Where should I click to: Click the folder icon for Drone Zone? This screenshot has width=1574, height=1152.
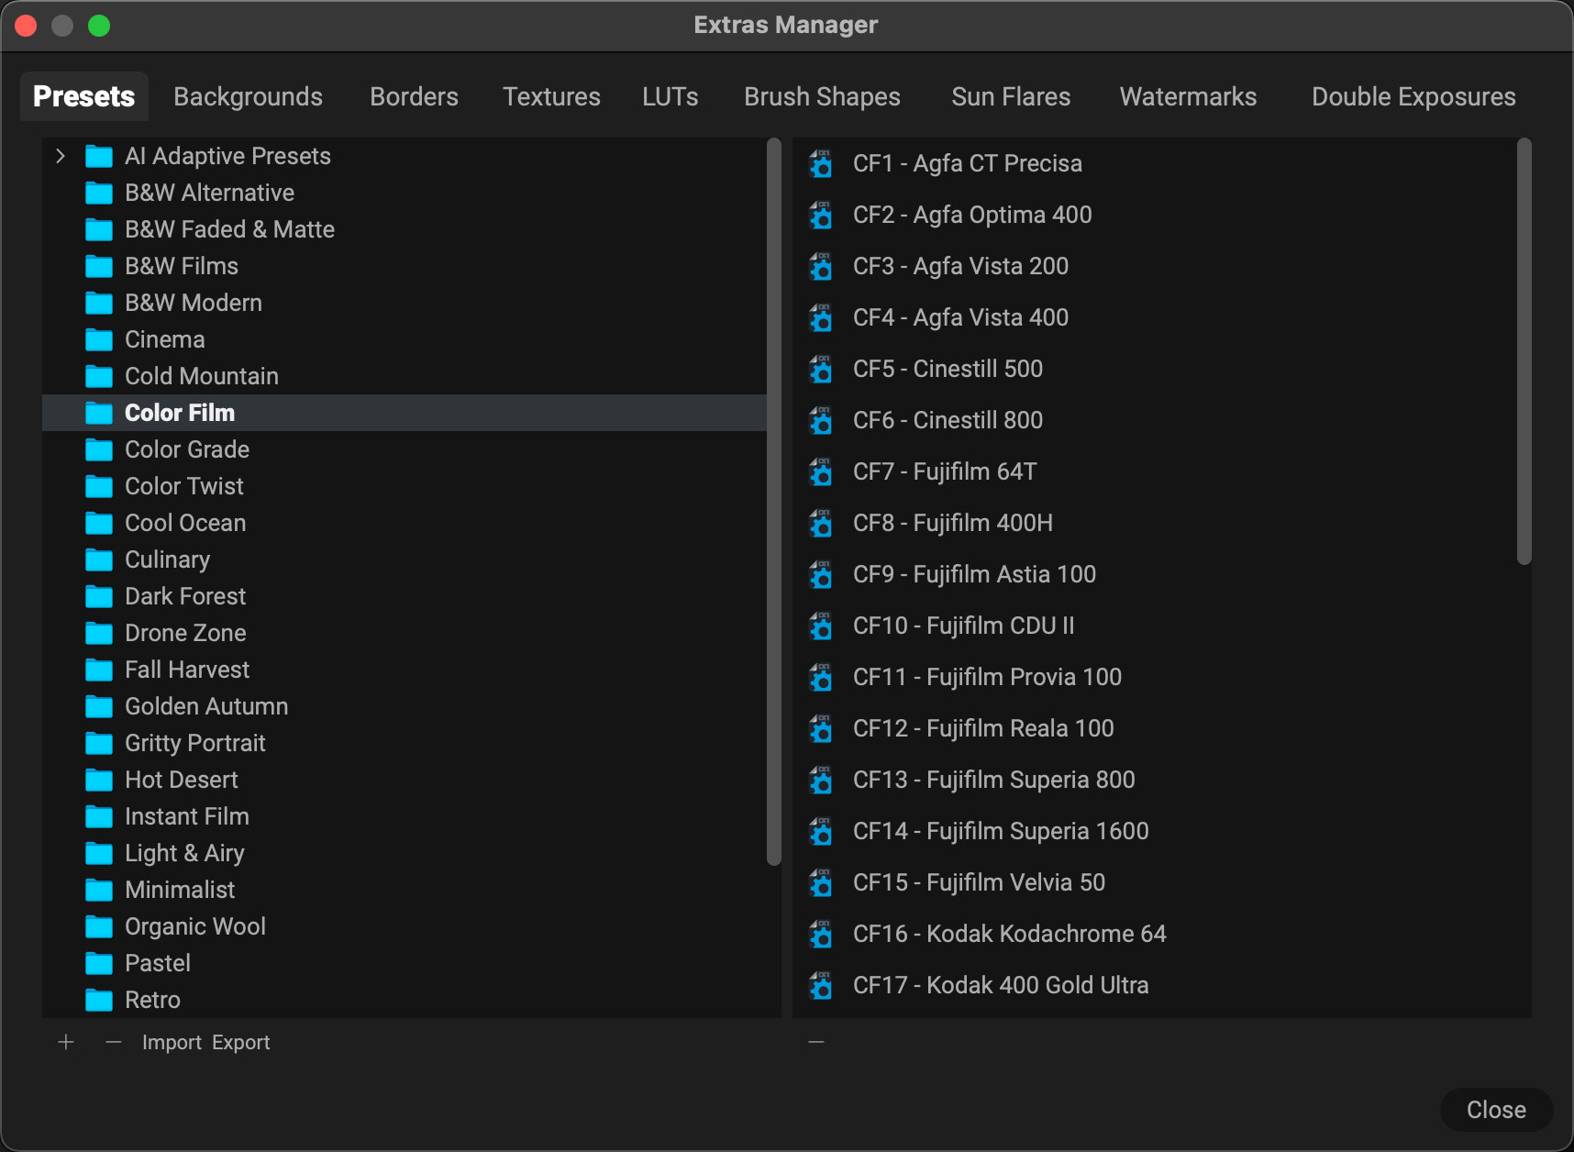tap(99, 634)
